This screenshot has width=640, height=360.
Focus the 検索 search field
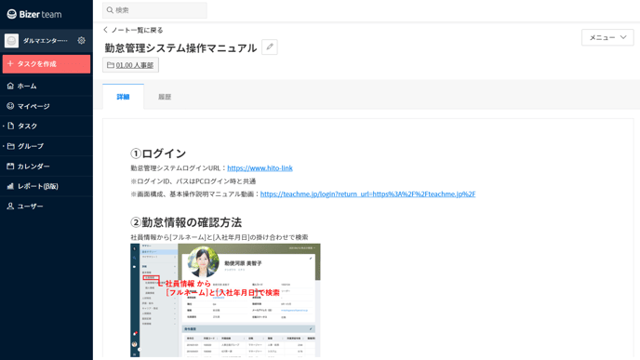pyautogui.click(x=154, y=10)
